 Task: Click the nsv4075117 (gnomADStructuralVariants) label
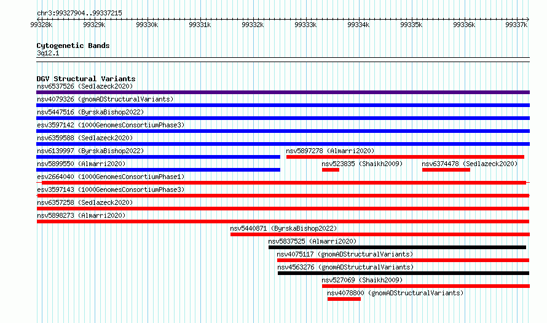coord(345,254)
